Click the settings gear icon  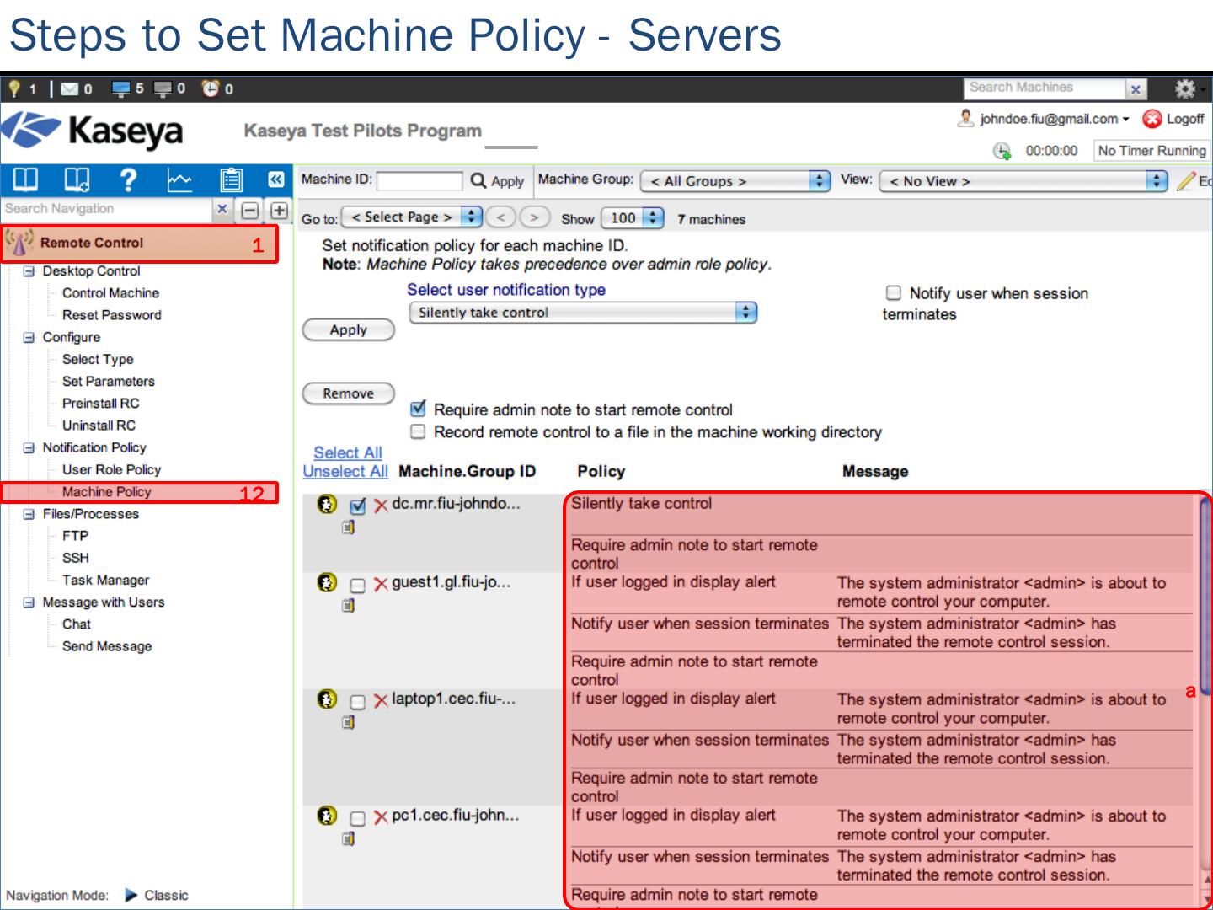1184,88
